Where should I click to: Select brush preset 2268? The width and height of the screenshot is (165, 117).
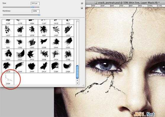tap(44, 43)
